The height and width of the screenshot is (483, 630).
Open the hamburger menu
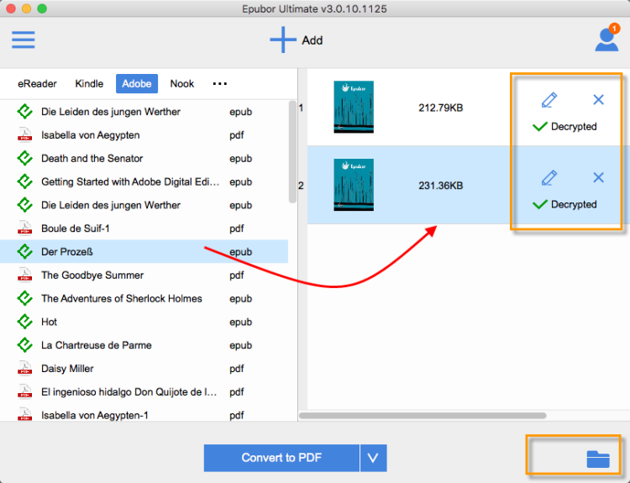pyautogui.click(x=24, y=39)
